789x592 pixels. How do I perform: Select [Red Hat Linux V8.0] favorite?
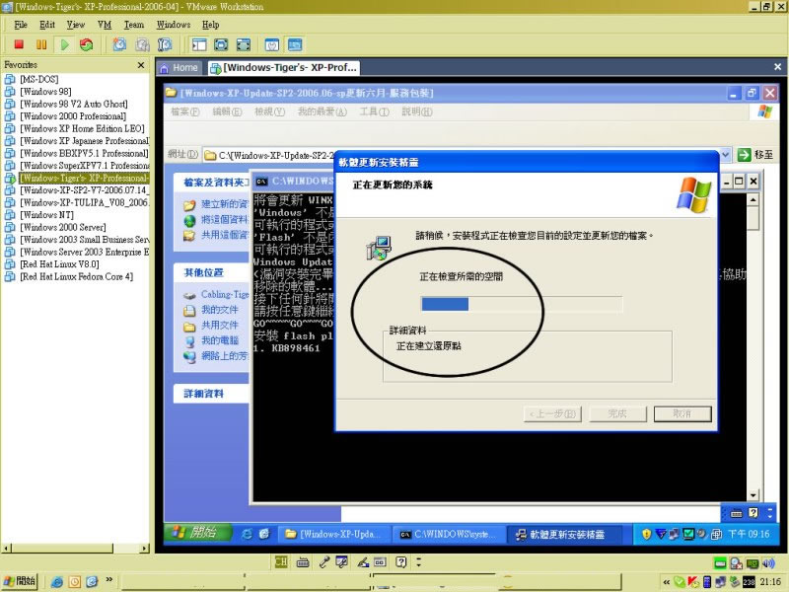click(x=59, y=264)
